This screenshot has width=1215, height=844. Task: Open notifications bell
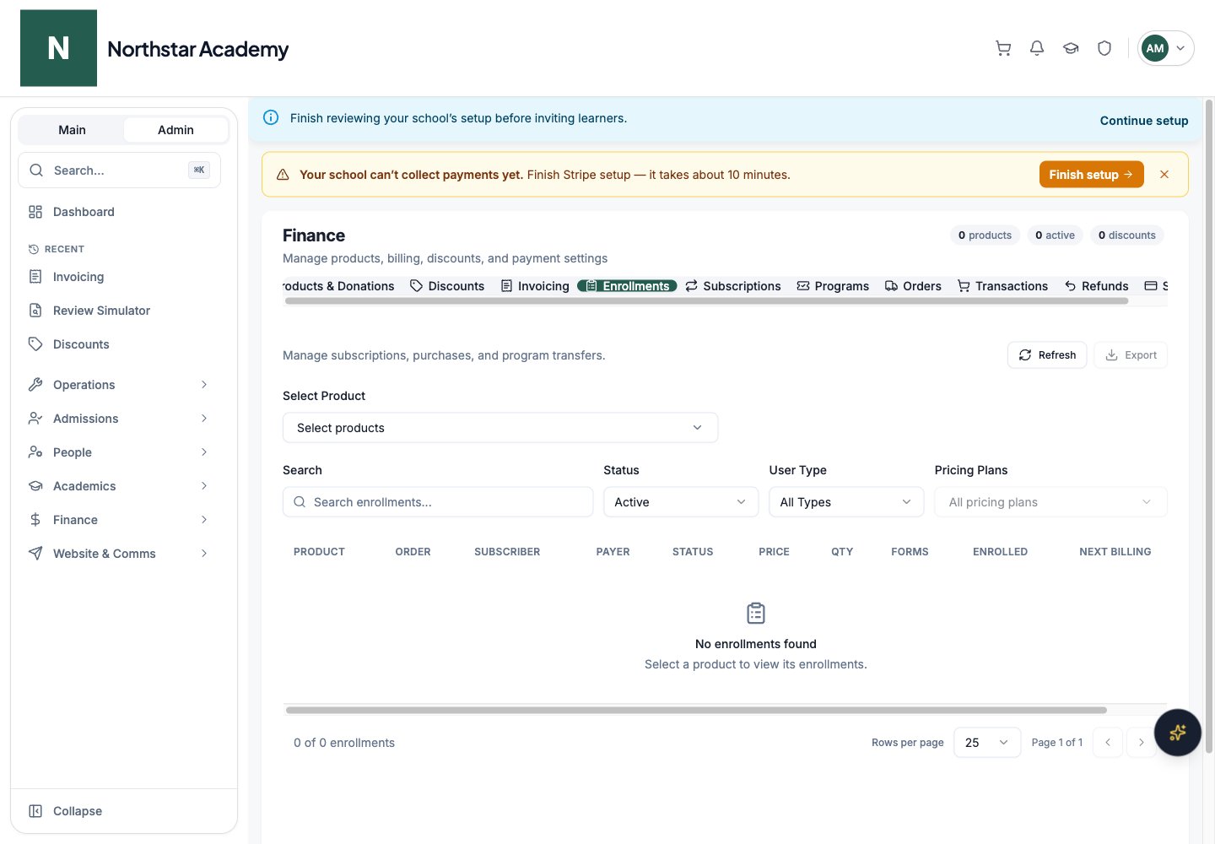1037,48
